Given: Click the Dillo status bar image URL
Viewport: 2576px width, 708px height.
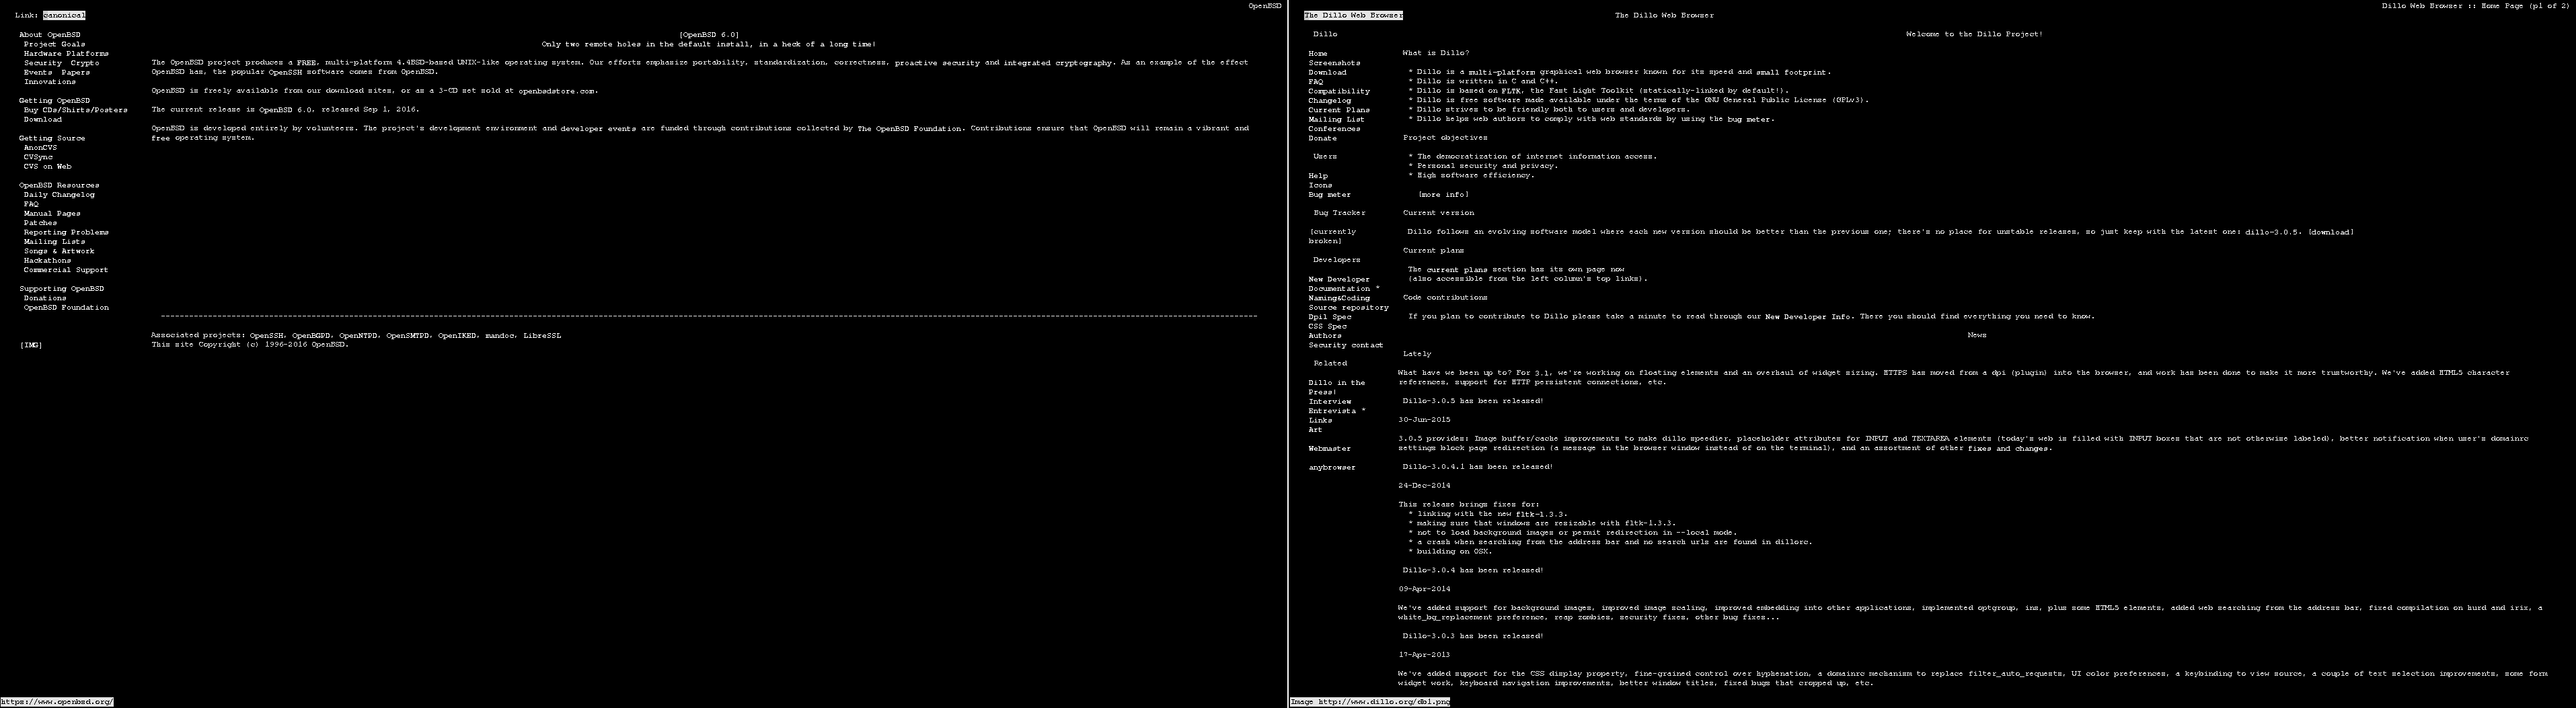Looking at the screenshot, I should 1370,702.
